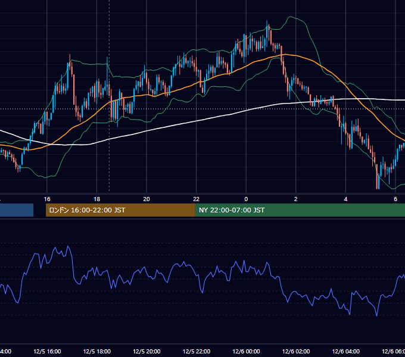Click the ロンドン 16:00-22:00 JST session bar
This screenshot has width=405, height=357.
coord(120,210)
